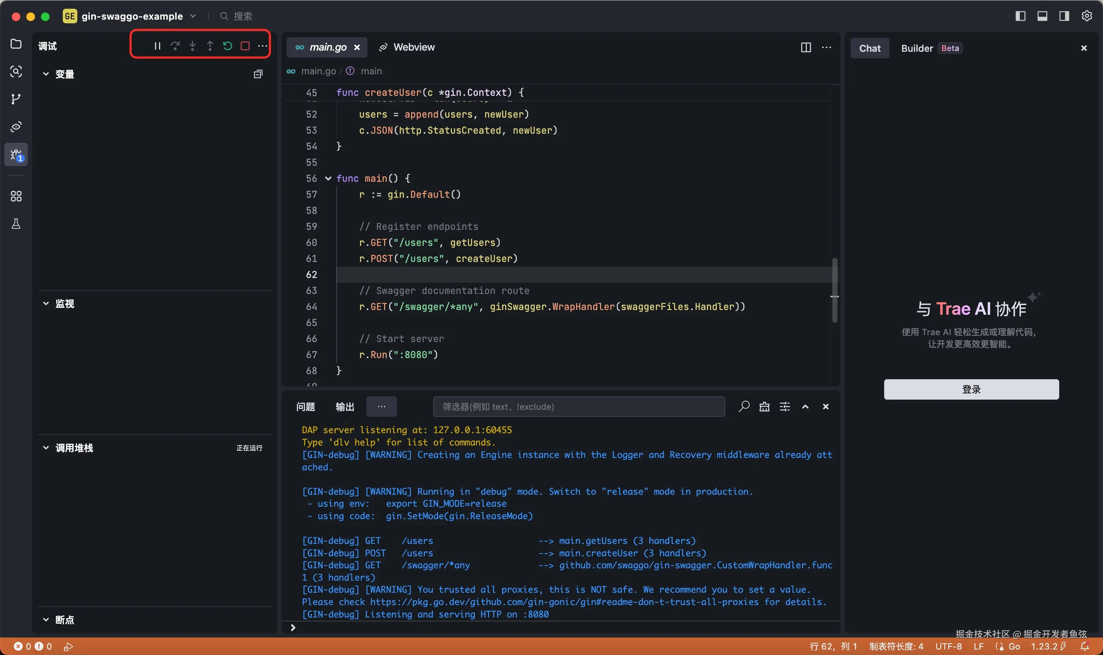Toggle the left primary sidebar layout

point(1020,16)
